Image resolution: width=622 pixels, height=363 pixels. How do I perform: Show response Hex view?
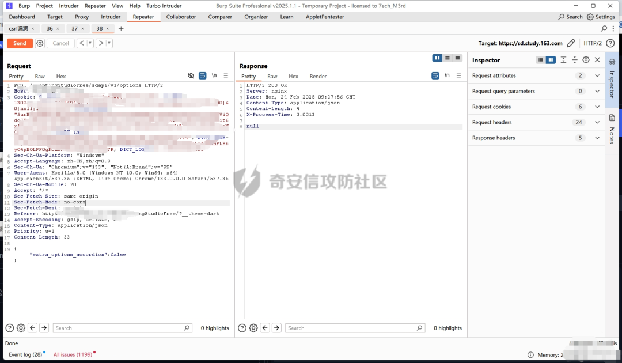[x=293, y=76]
